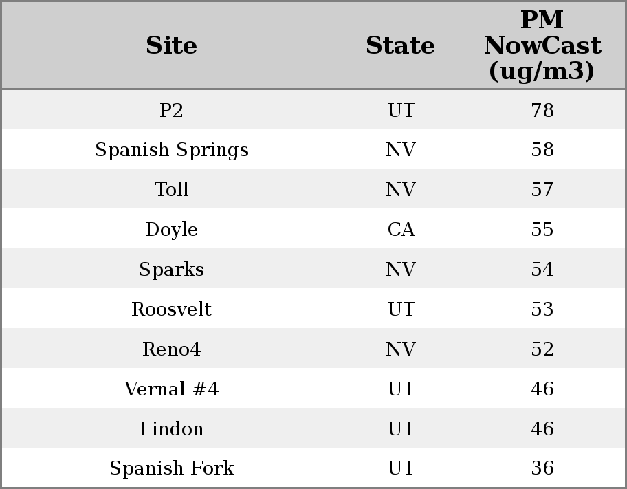The width and height of the screenshot is (627, 489).
Task: Select the PM value 58 cell
Action: coord(542,150)
